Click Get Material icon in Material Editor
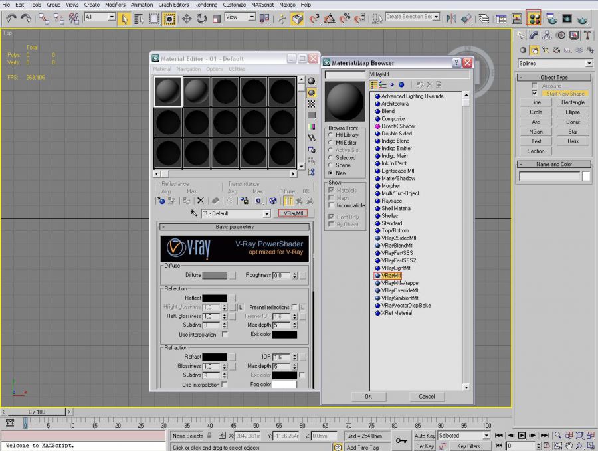598x451 pixels. 161,201
